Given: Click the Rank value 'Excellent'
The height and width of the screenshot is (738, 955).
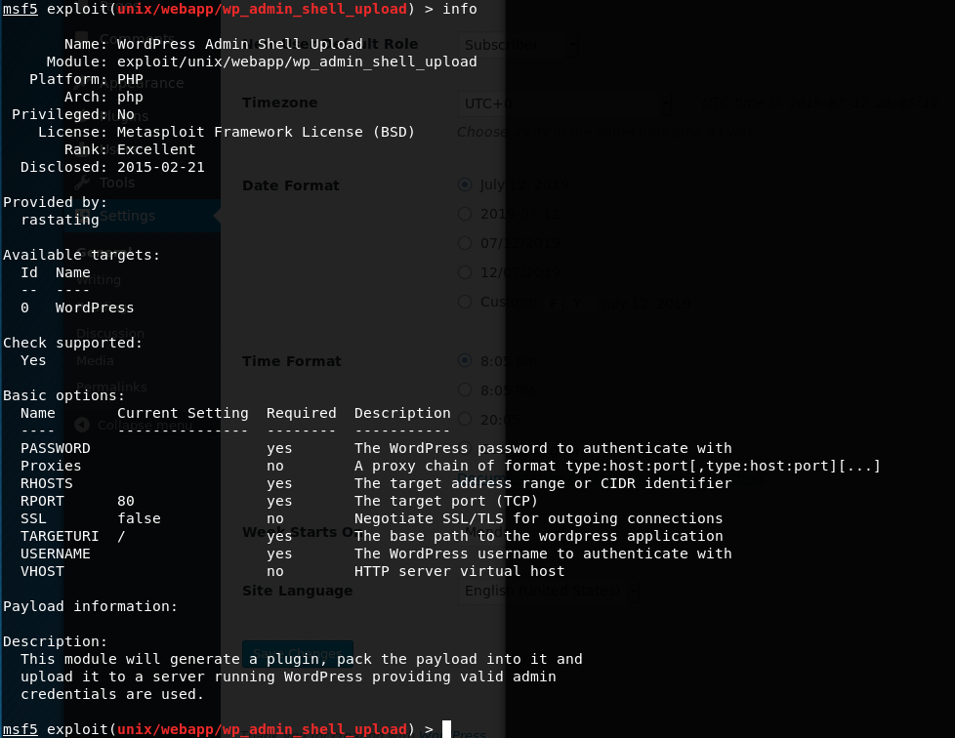Looking at the screenshot, I should (156, 149).
